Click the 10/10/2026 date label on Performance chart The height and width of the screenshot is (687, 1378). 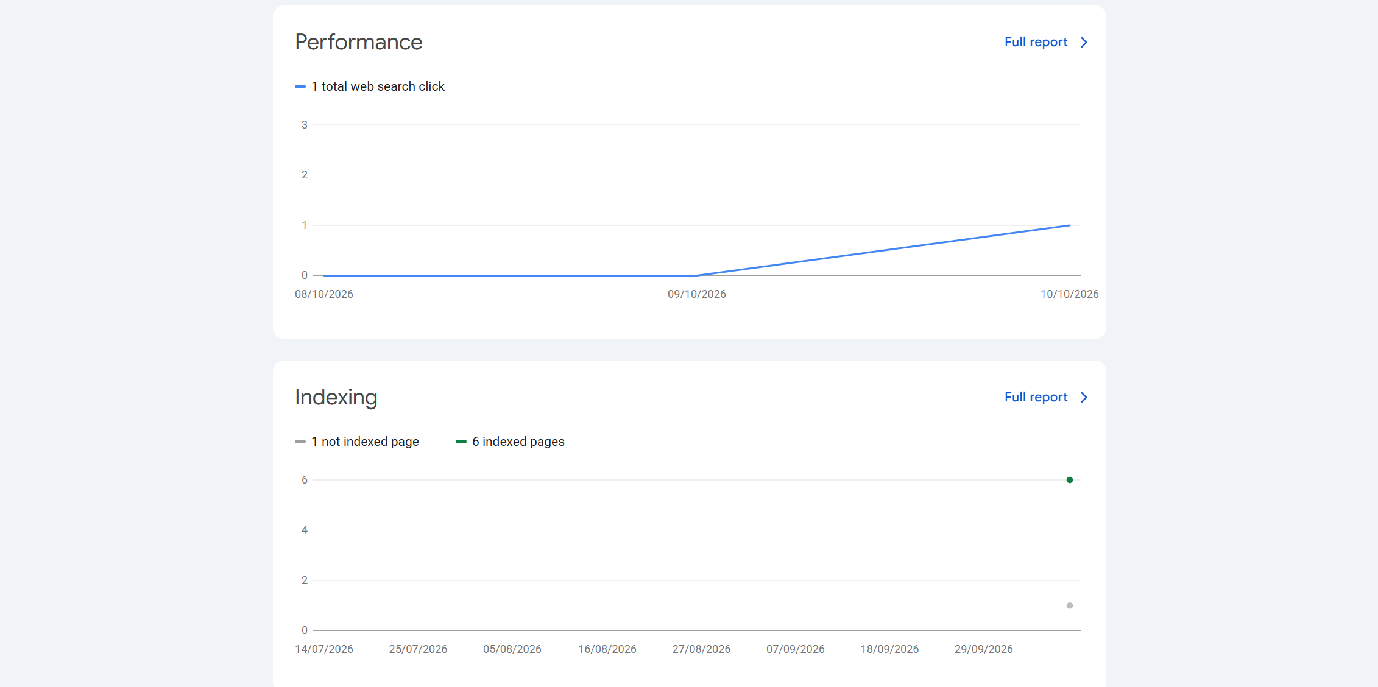tap(1070, 294)
